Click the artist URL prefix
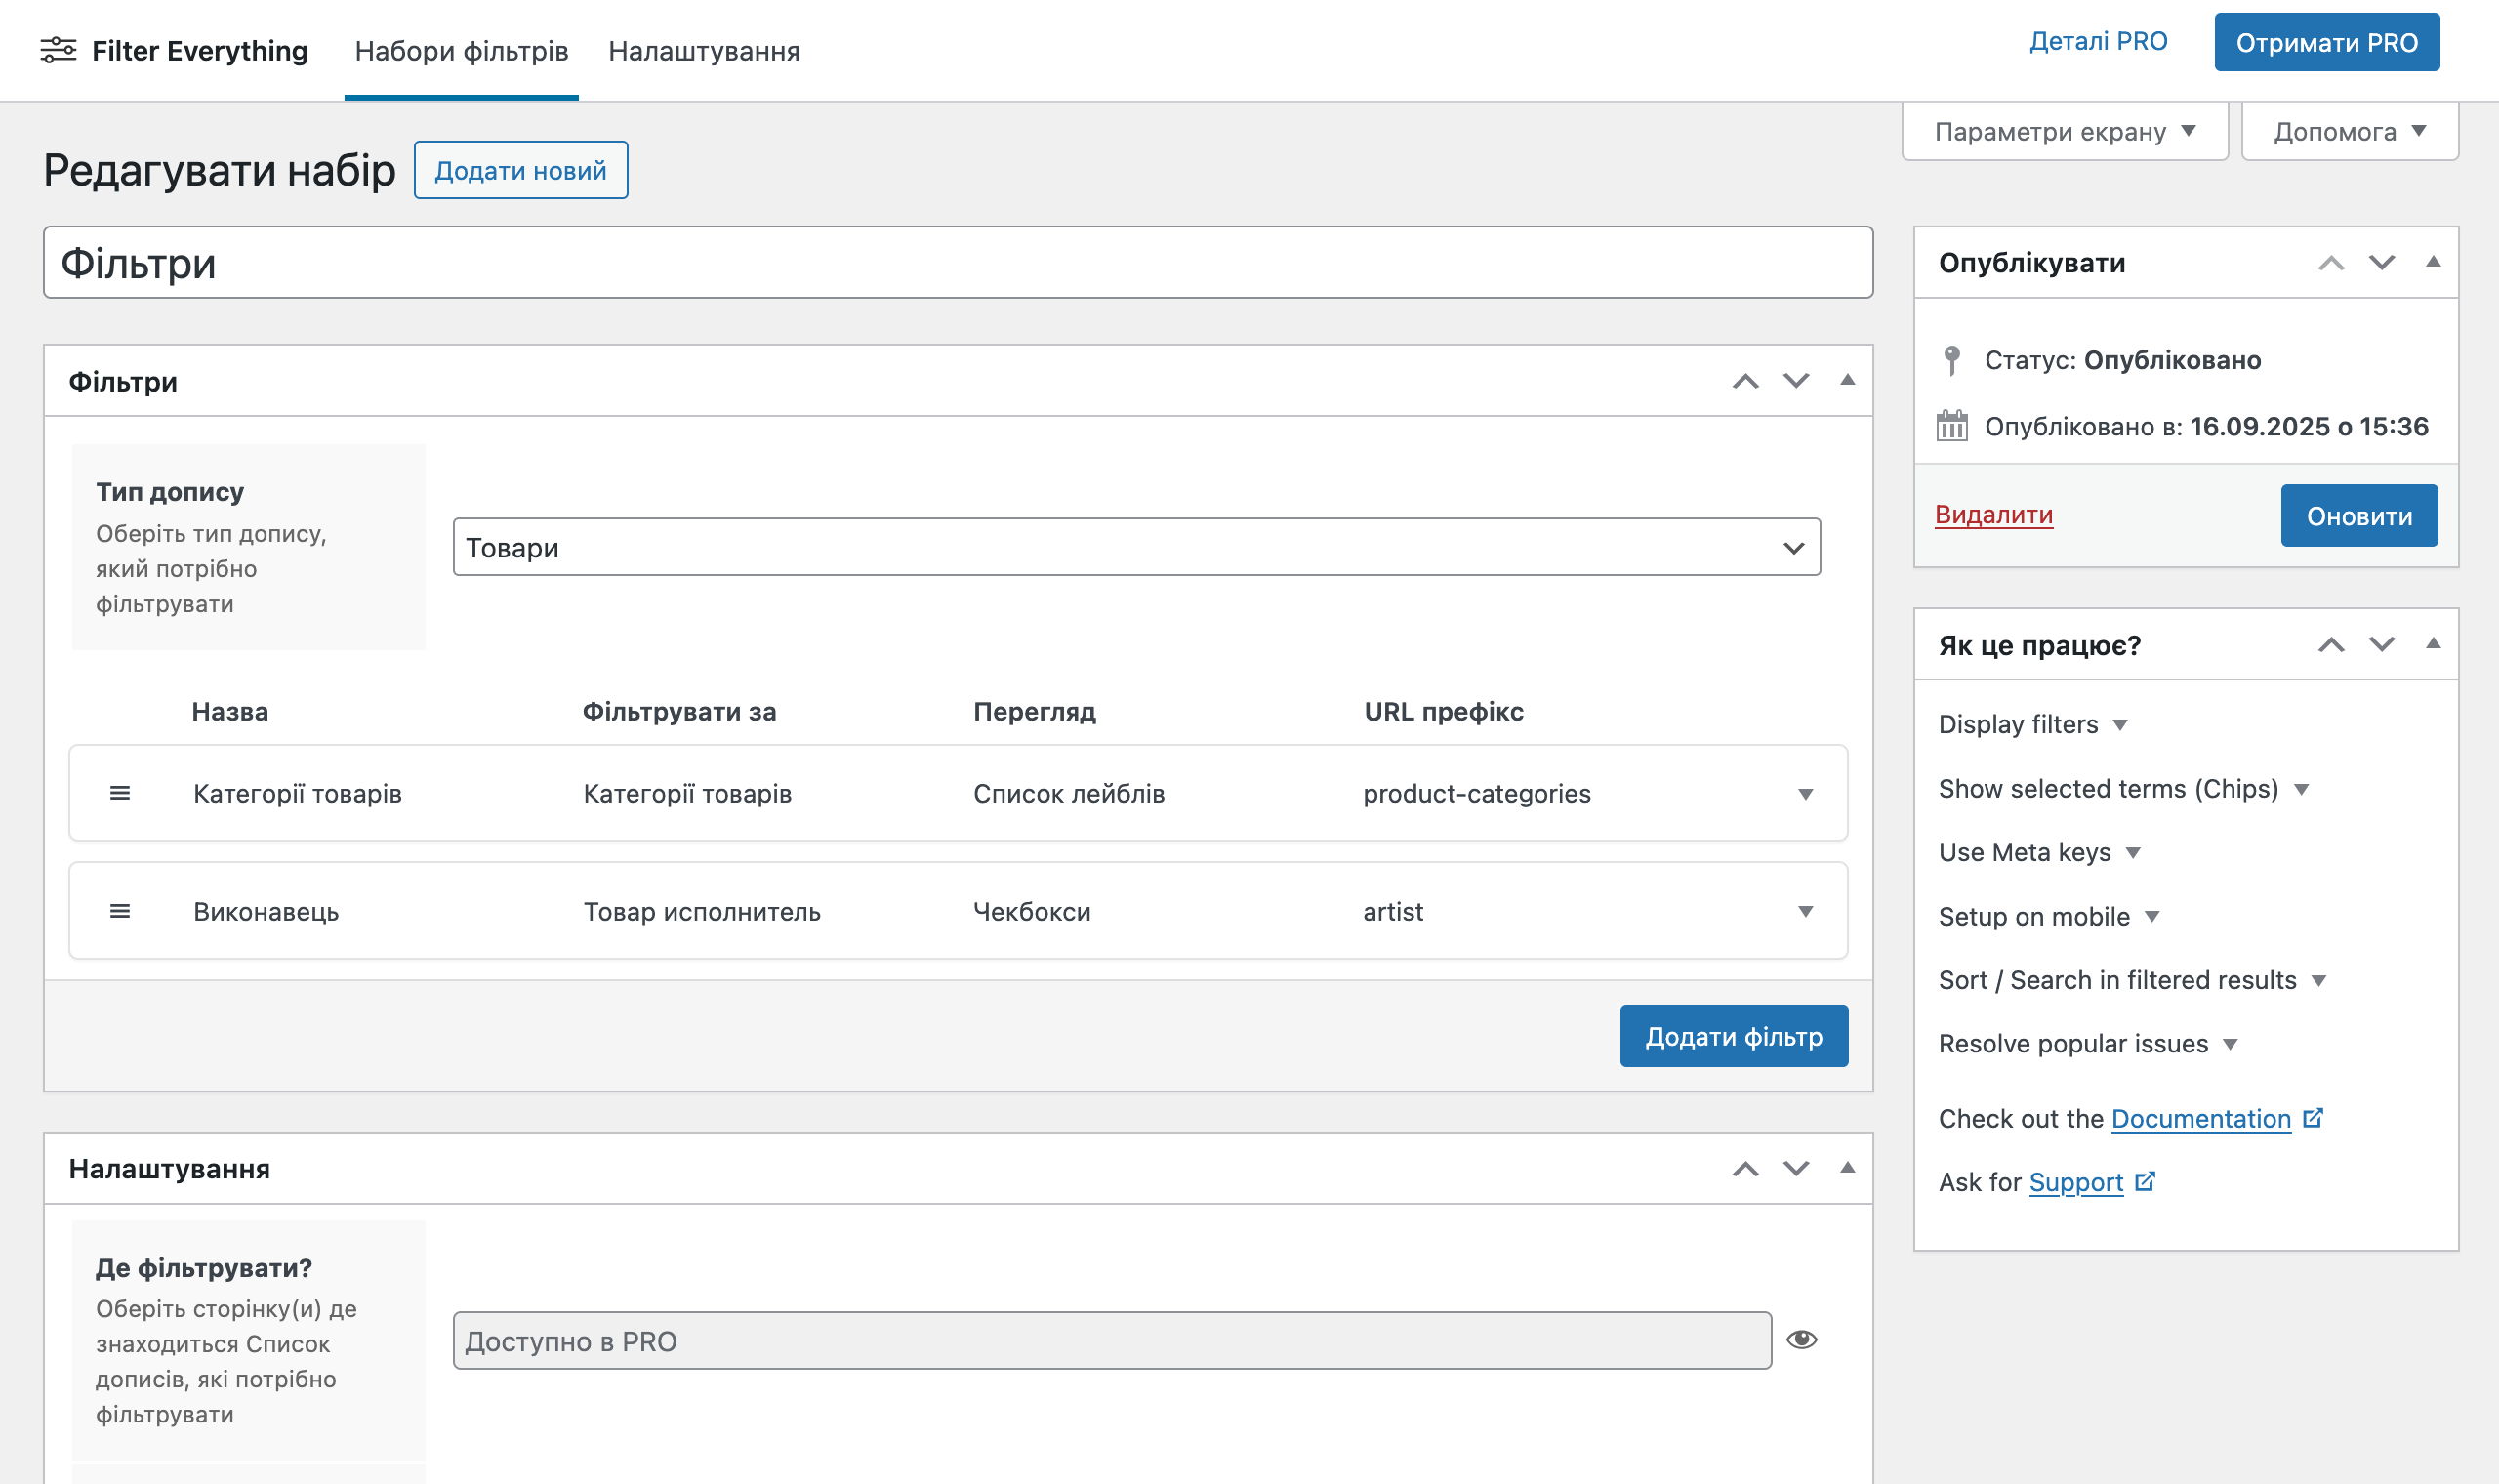This screenshot has height=1484, width=2499. point(1392,911)
